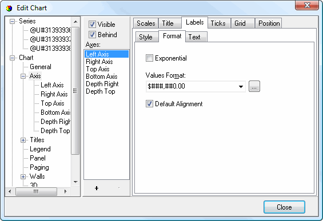The height and width of the screenshot is (221, 323).
Task: Click horizontal scrollbar right arrow
Action: click(x=66, y=191)
